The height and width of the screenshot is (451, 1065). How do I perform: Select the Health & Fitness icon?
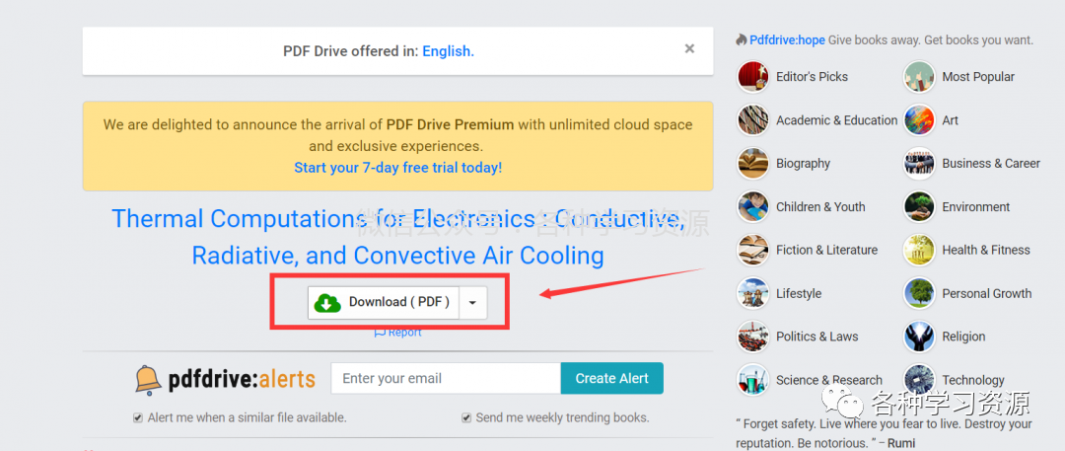919,251
